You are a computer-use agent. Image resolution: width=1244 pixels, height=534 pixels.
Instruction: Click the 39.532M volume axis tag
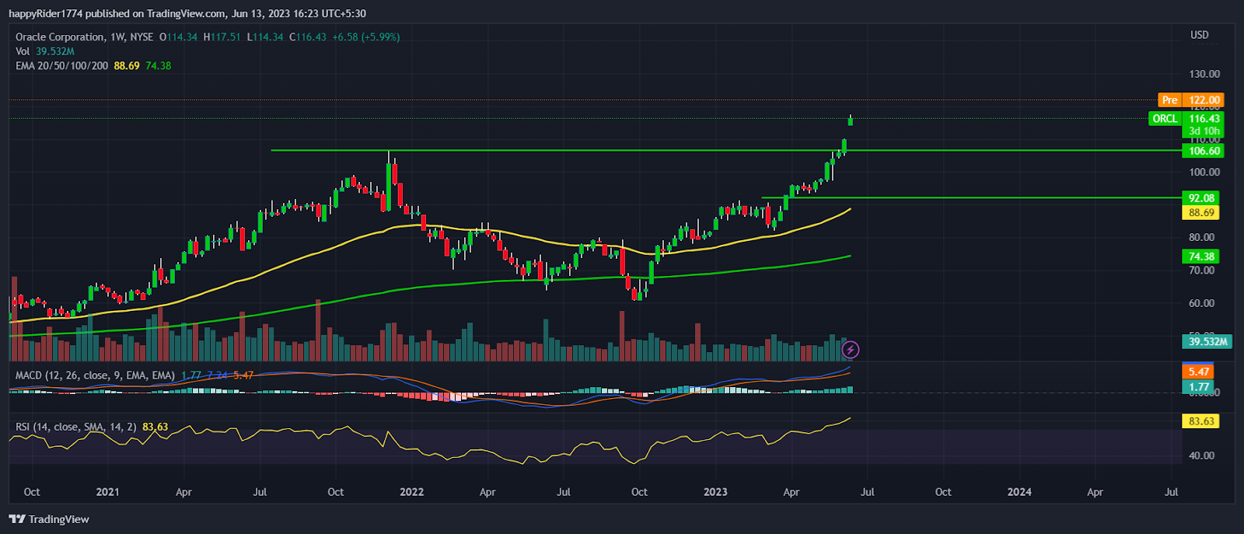coord(1207,341)
